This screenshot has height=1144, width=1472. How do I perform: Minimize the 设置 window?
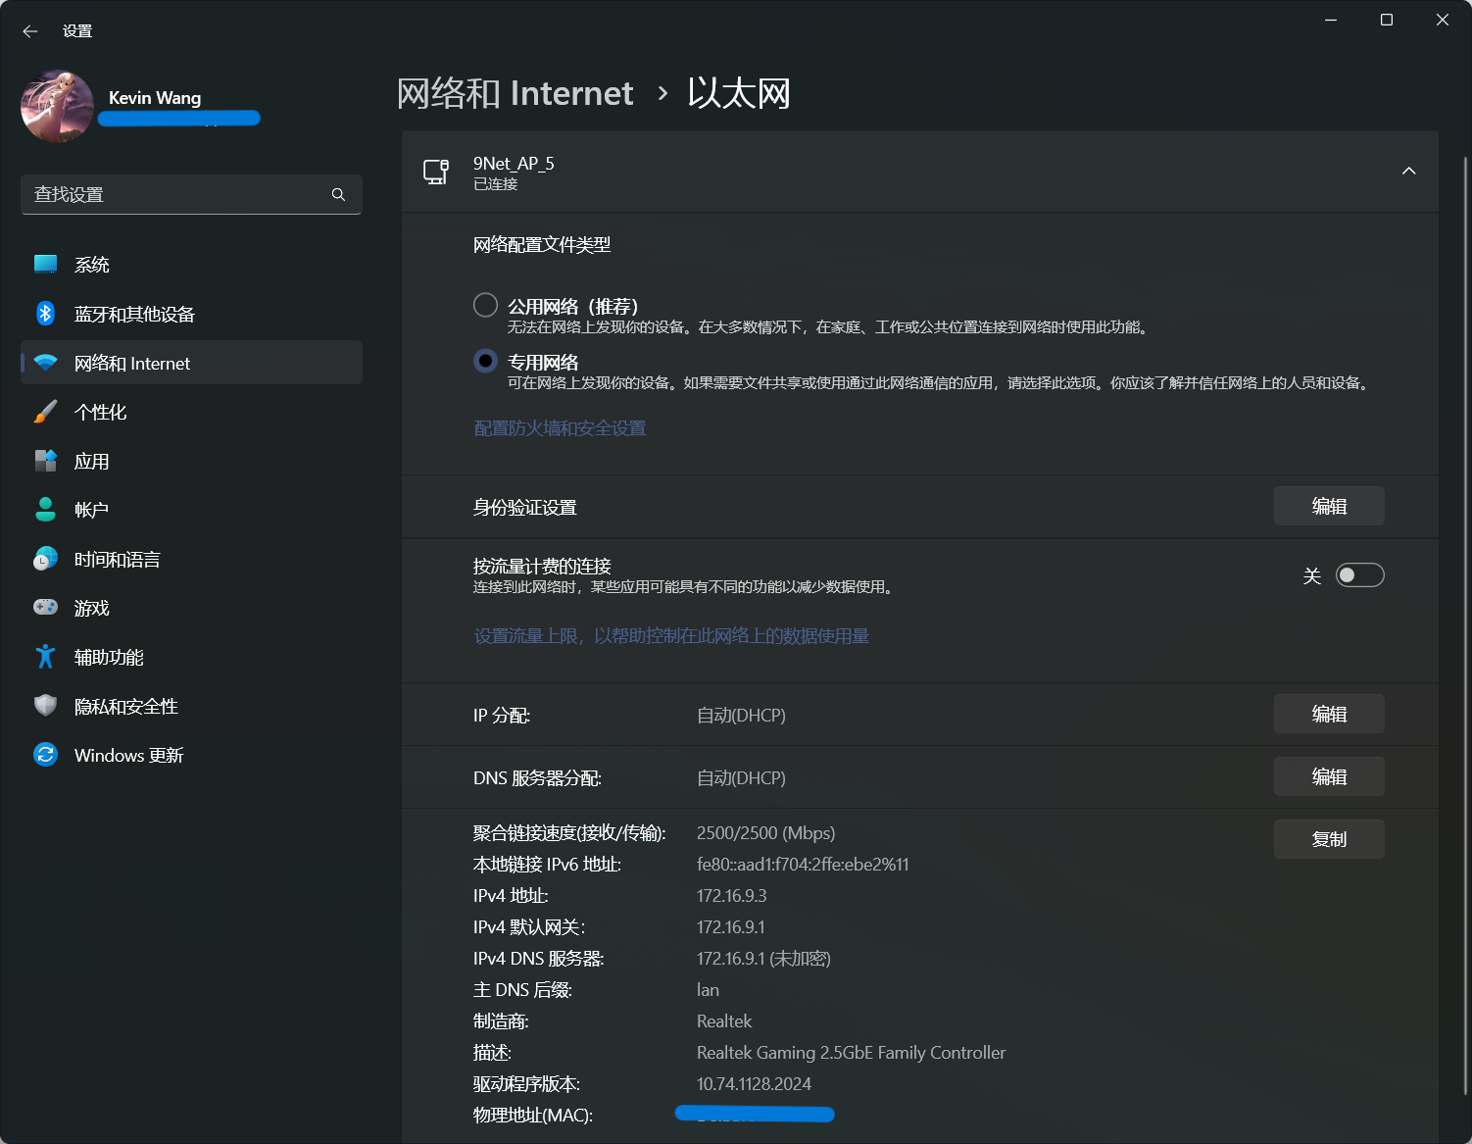point(1331,20)
